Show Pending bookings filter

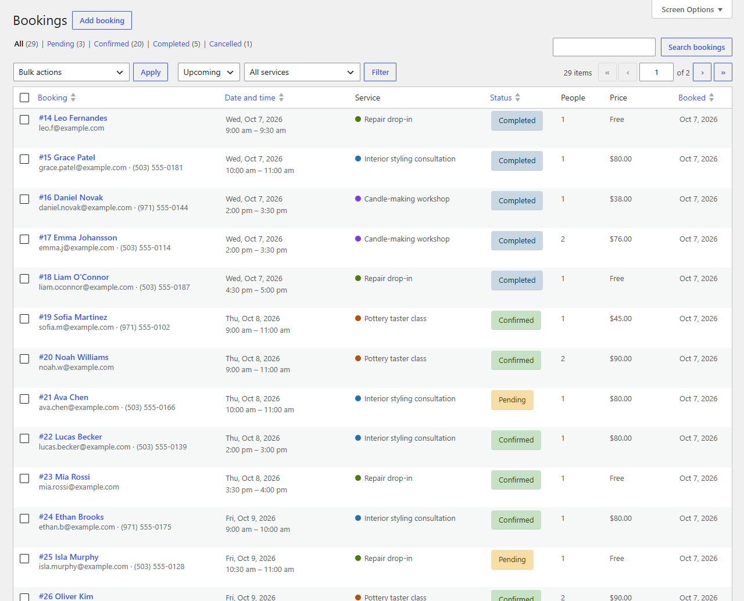tap(60, 44)
